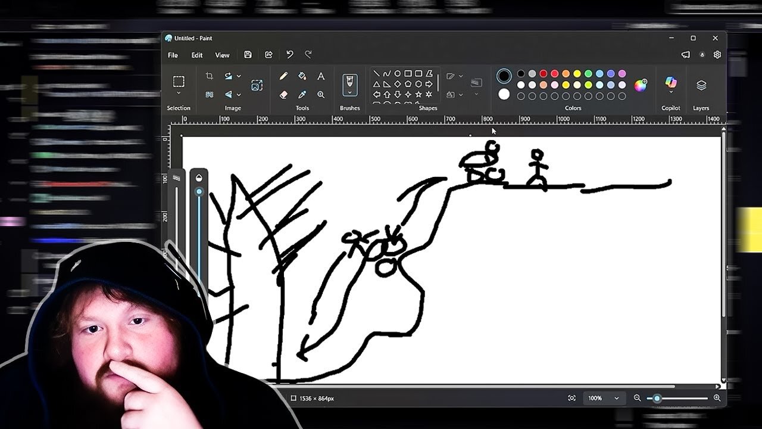
Task: Choose the Rounded rectangle shape
Action: [419, 74]
